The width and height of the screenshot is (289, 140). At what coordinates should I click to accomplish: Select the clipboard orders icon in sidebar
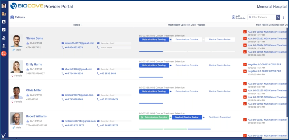pyautogui.click(x=4, y=30)
